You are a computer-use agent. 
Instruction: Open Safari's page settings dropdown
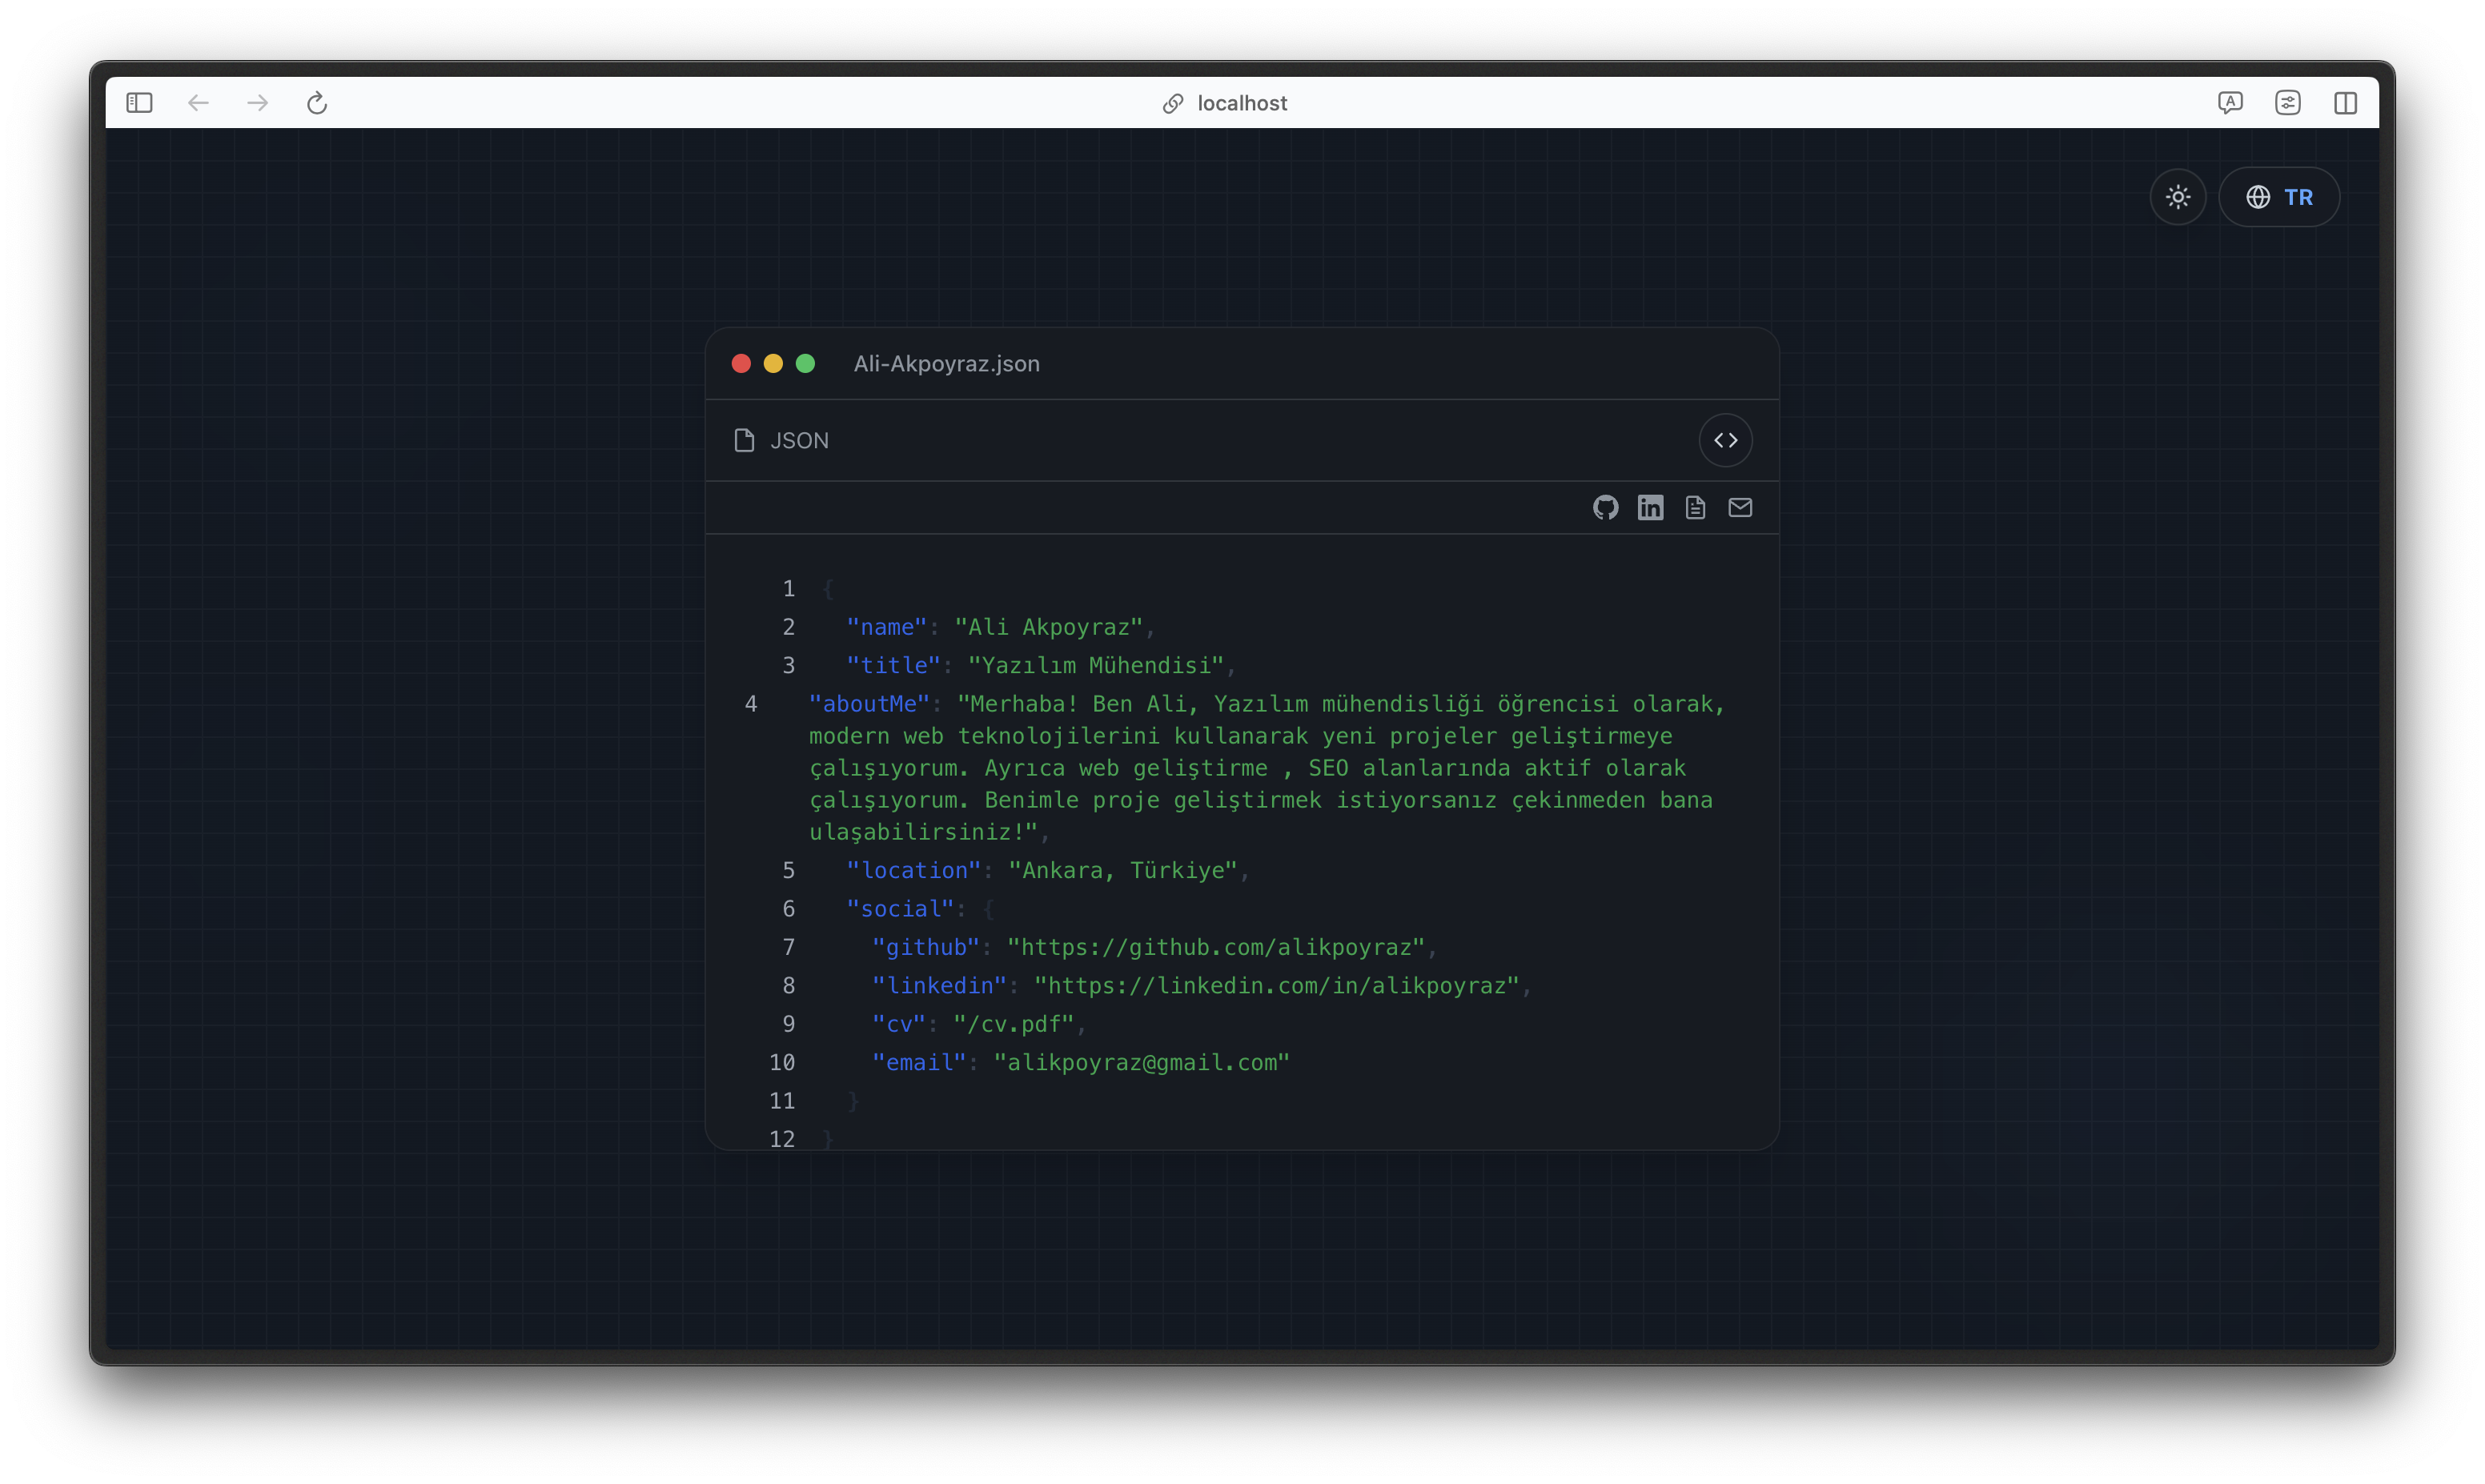point(2289,102)
